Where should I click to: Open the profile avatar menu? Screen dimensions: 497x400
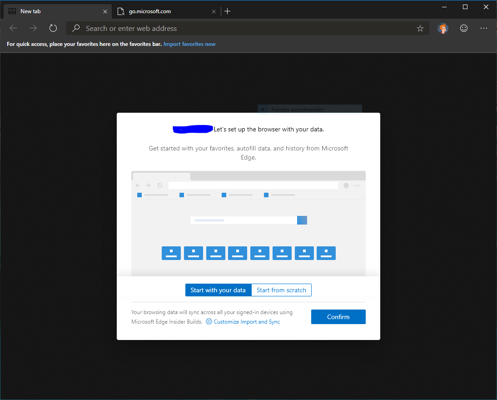point(443,28)
